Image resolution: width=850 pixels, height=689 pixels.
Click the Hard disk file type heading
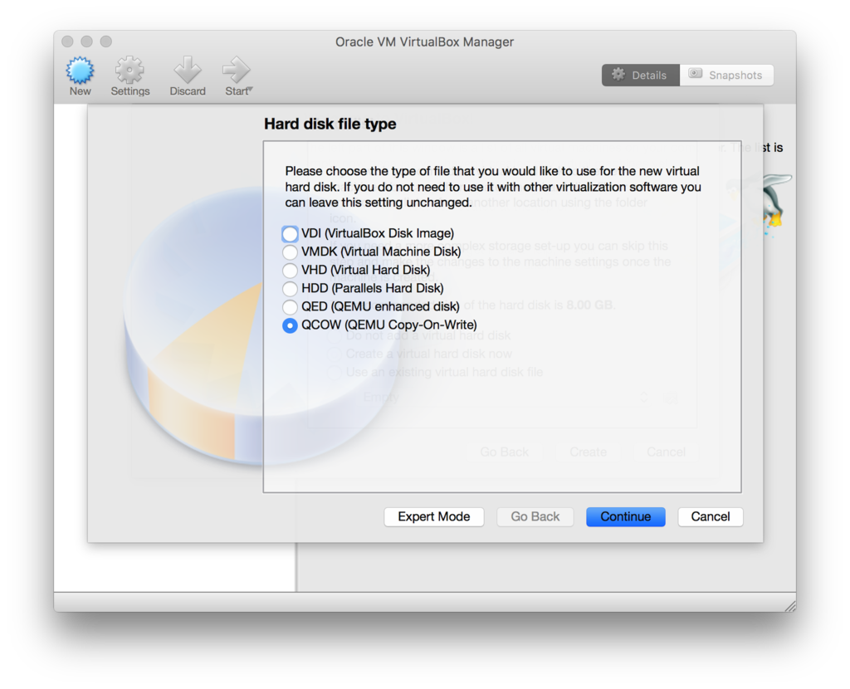tap(330, 125)
